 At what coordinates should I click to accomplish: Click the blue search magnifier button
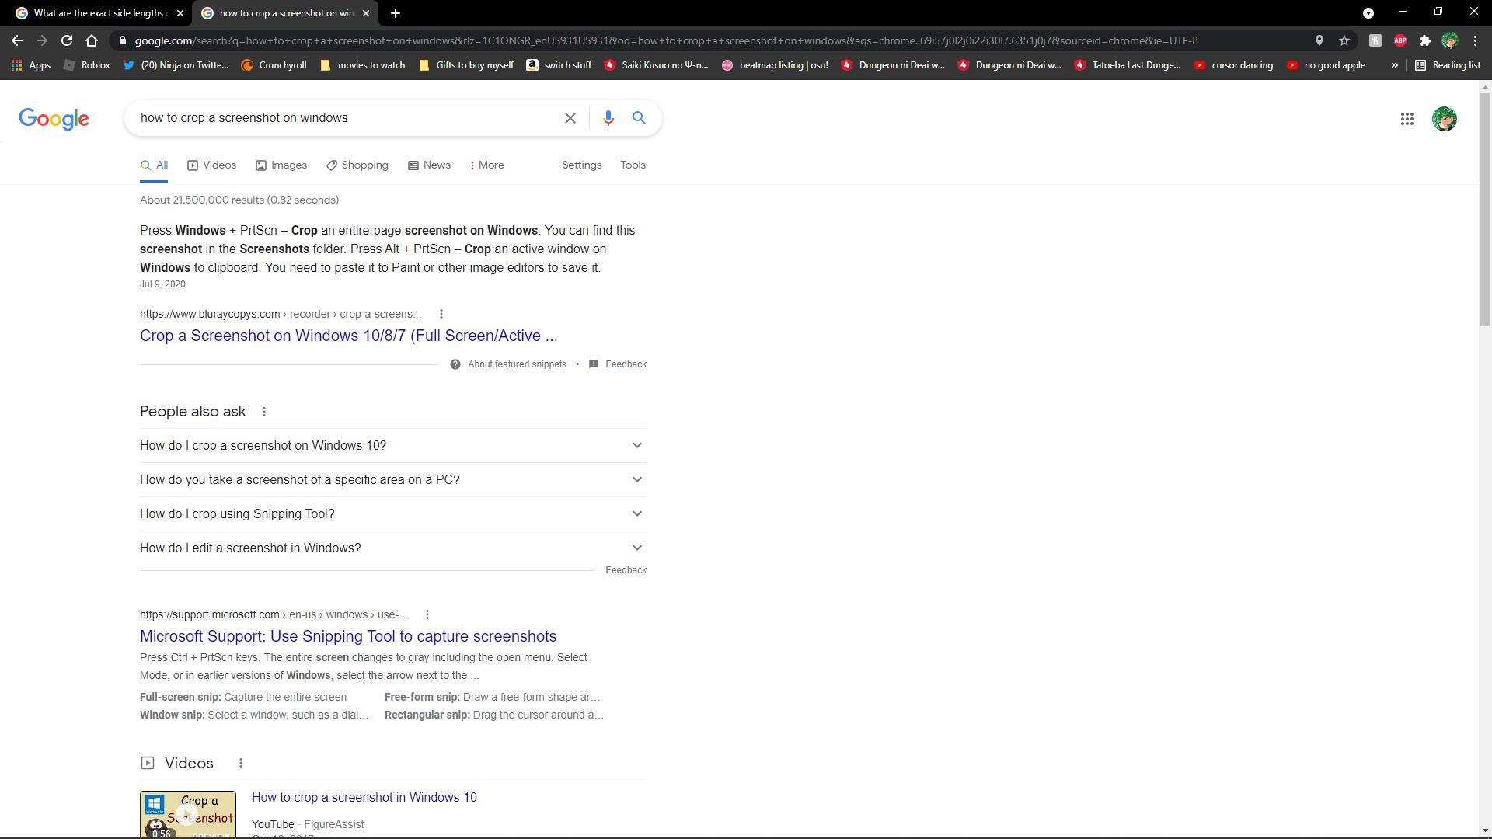(639, 118)
